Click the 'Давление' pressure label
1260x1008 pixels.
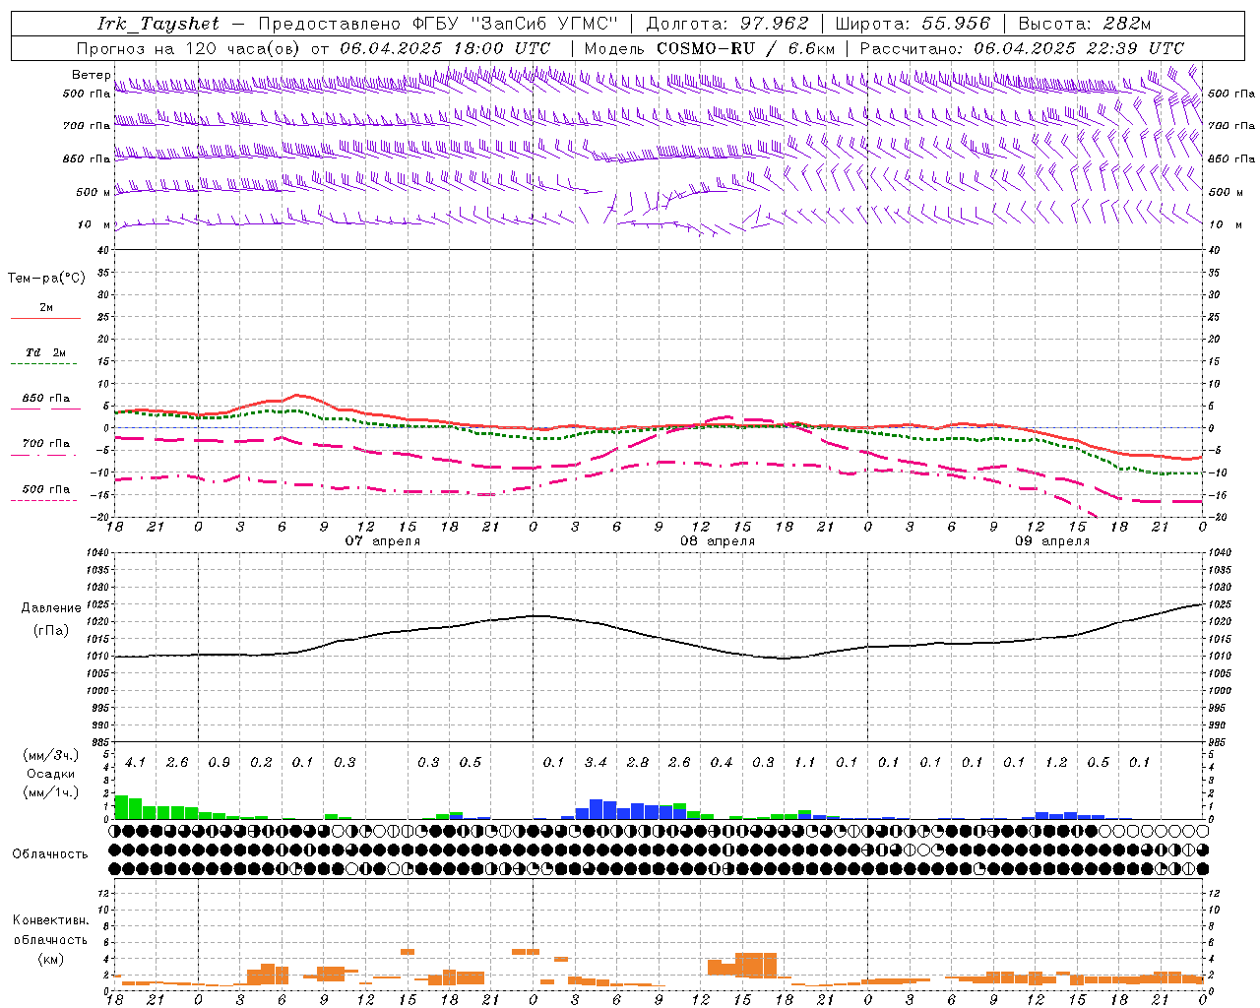click(x=51, y=608)
